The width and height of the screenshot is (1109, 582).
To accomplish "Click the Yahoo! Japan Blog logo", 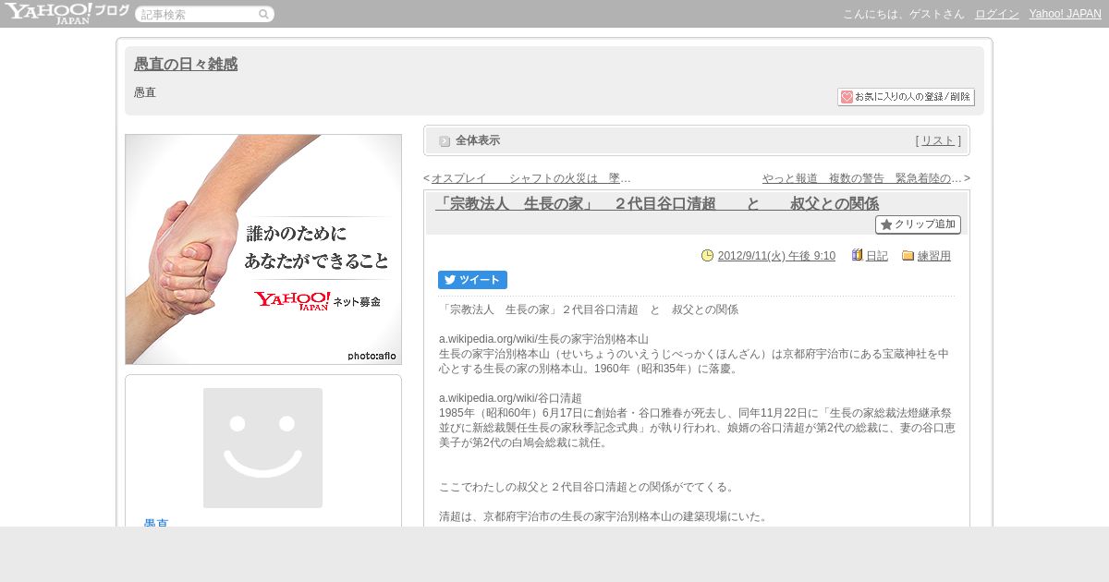I will (67, 13).
